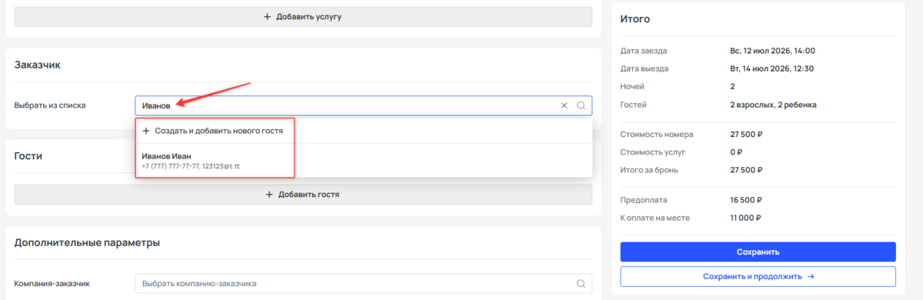923x300 pixels.
Task: Click the Сохранить button
Action: click(x=758, y=252)
